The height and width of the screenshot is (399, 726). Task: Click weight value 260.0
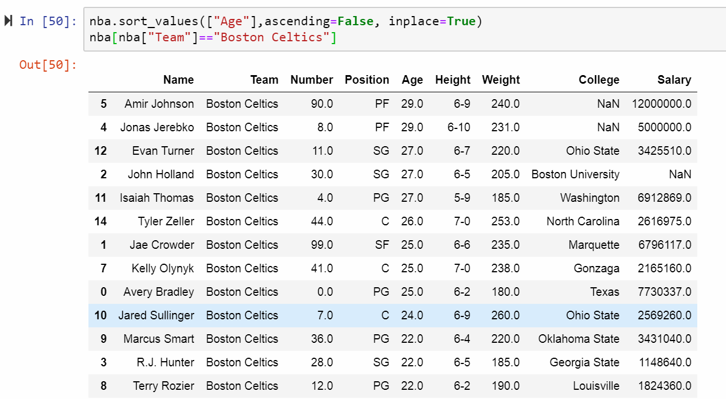pos(506,315)
